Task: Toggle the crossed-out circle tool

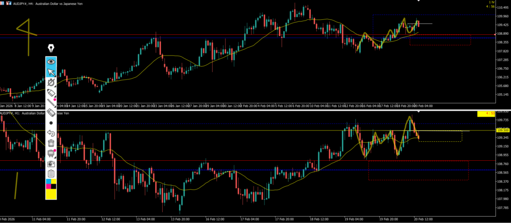Action: click(51, 82)
